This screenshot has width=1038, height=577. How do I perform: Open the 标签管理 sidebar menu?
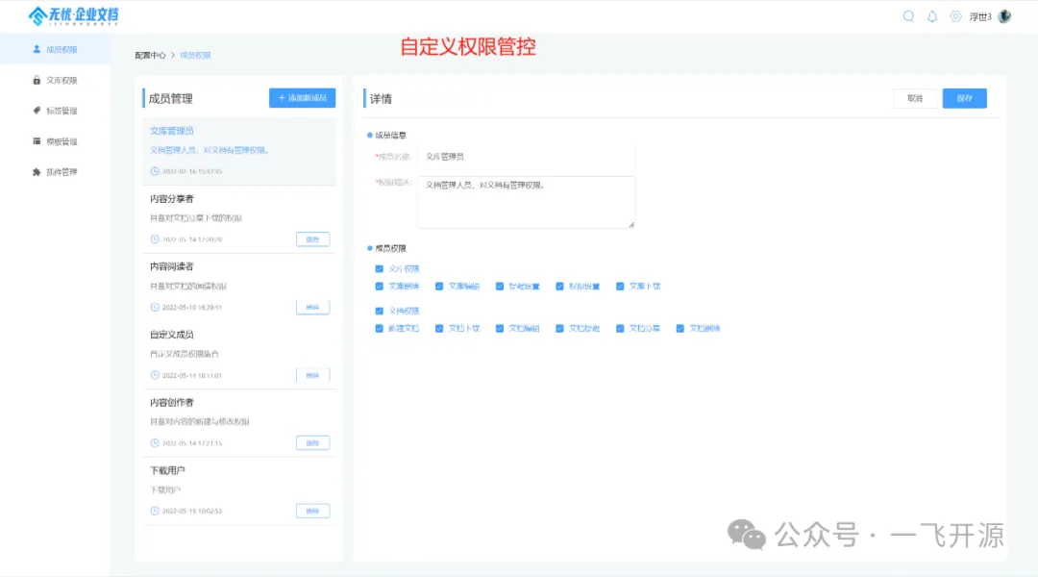55,111
